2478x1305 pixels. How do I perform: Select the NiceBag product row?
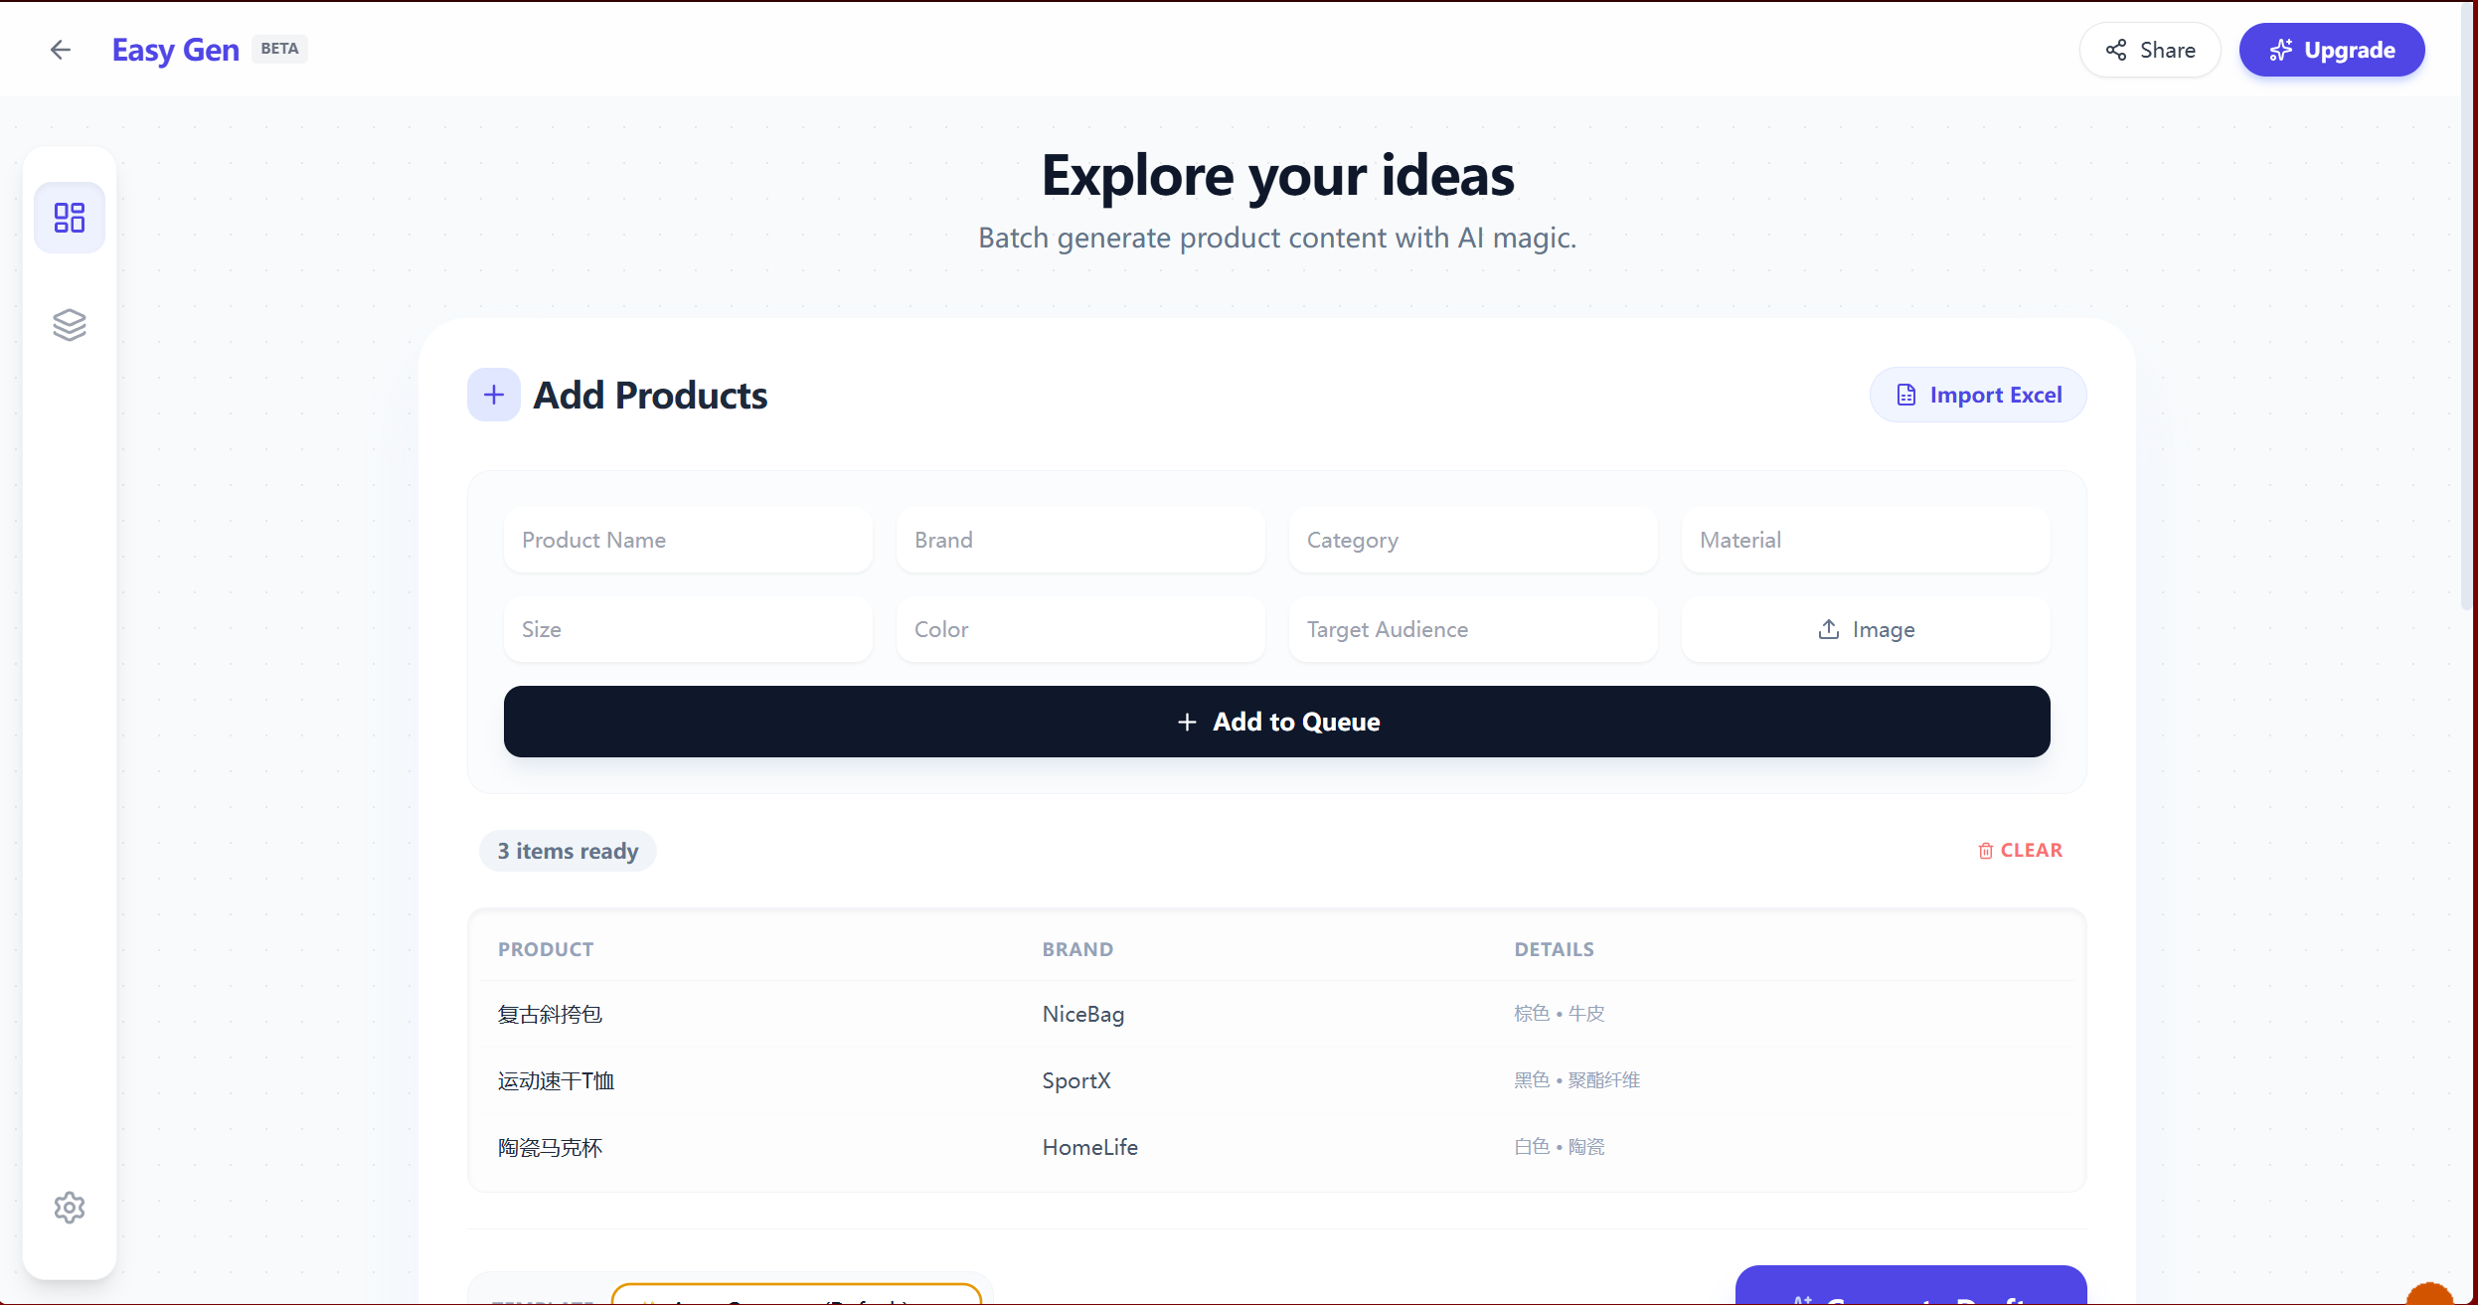click(1083, 1015)
